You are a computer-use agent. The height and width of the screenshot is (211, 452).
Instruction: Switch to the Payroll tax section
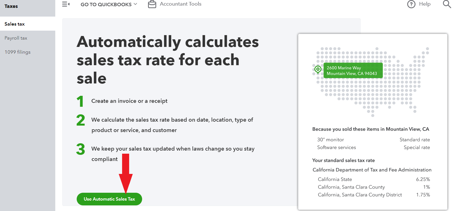click(16, 38)
